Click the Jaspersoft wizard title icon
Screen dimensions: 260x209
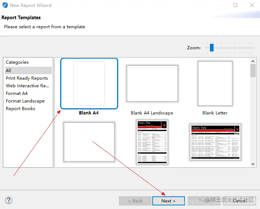pos(5,5)
